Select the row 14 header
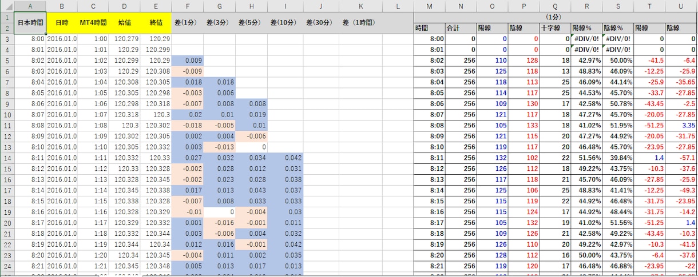 tap(6, 158)
